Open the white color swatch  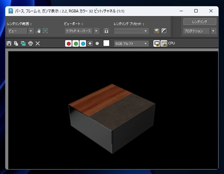(x=106, y=43)
